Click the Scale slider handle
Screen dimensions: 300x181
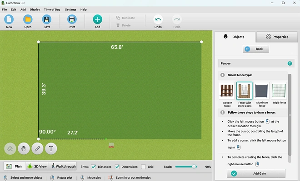[x=194, y=167]
